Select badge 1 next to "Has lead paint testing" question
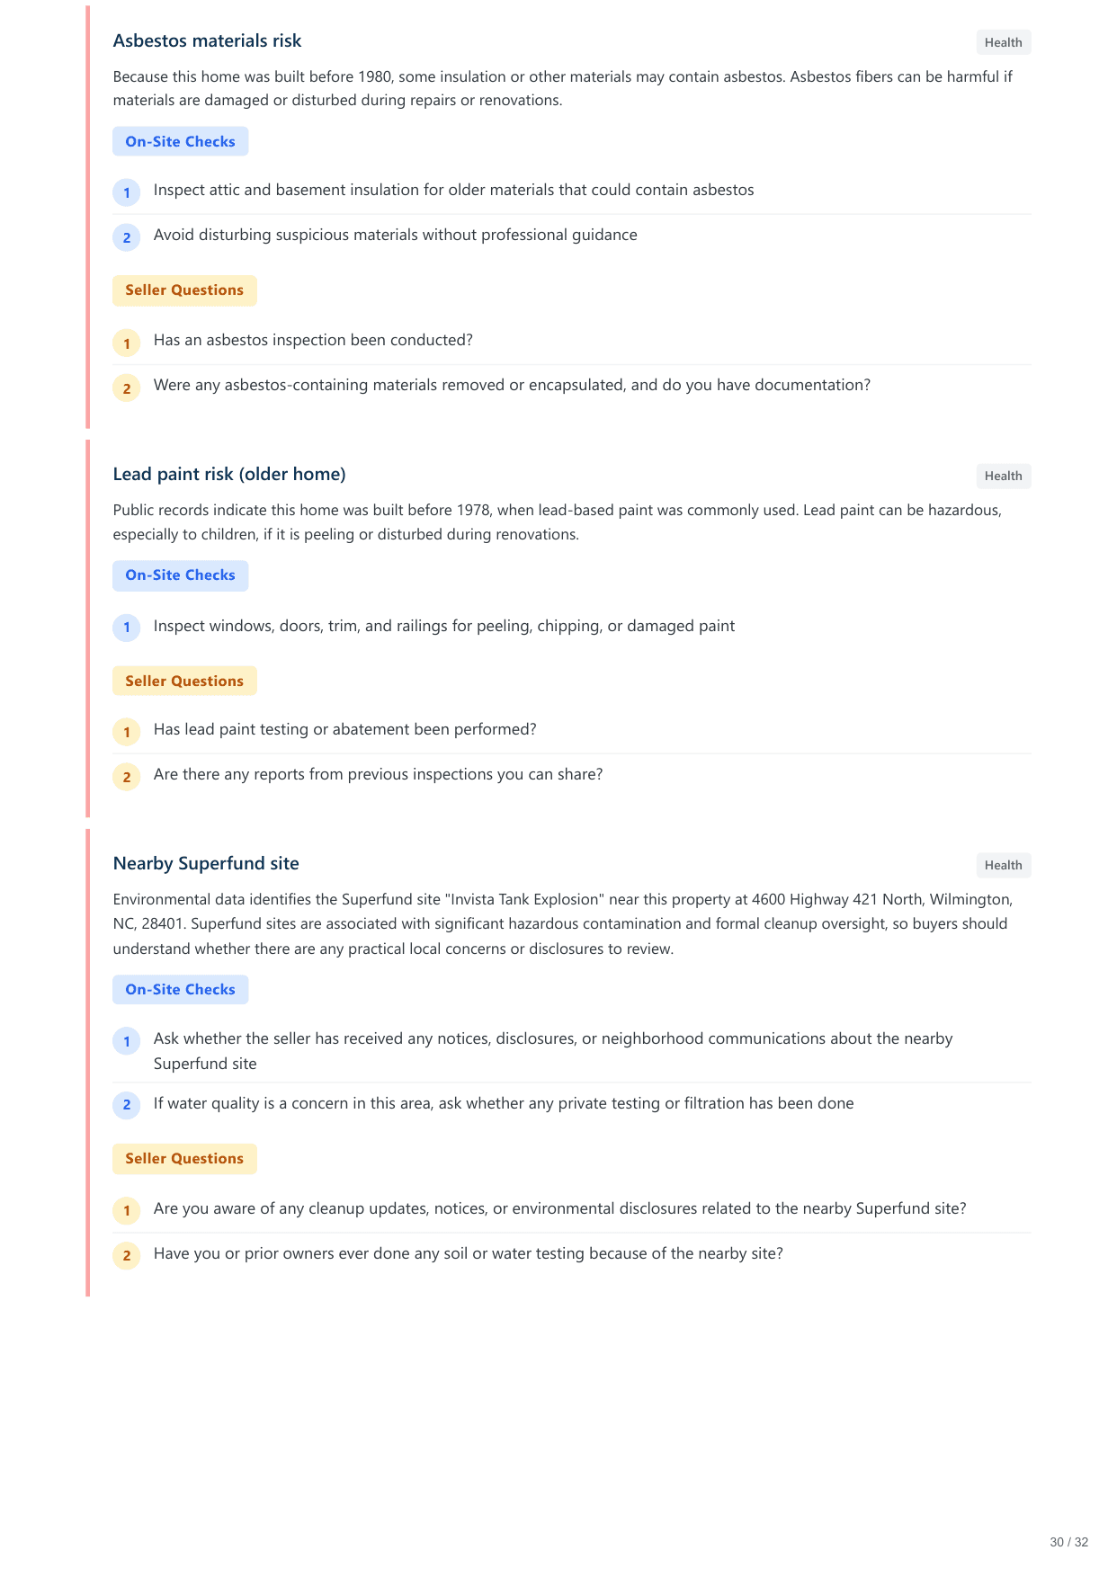 127,732
